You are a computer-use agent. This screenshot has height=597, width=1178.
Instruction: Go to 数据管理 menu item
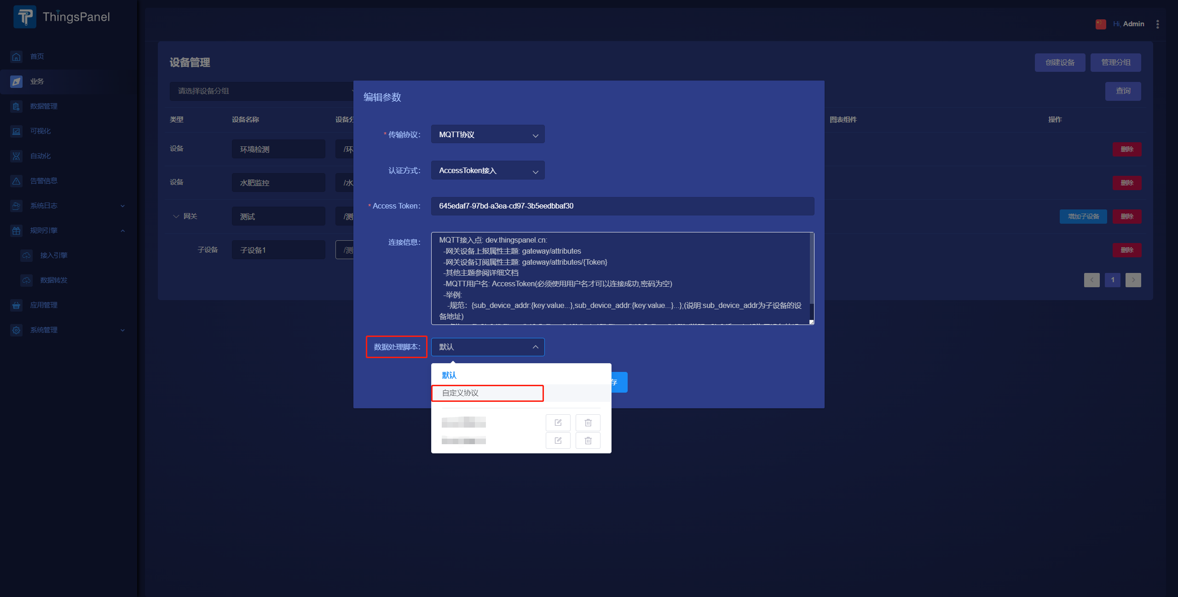(x=44, y=106)
